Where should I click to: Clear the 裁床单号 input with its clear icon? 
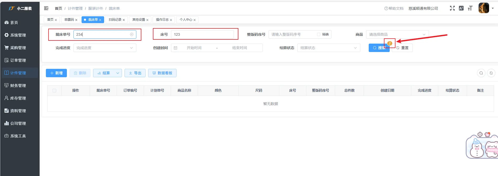(132, 34)
